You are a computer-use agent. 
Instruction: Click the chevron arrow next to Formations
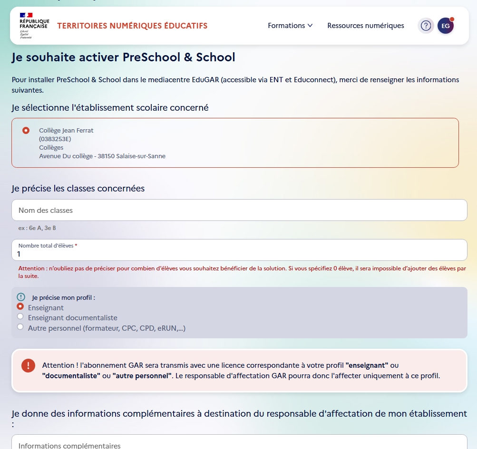pos(310,26)
